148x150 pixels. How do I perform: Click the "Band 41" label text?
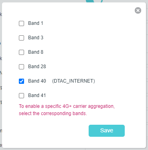click(37, 95)
